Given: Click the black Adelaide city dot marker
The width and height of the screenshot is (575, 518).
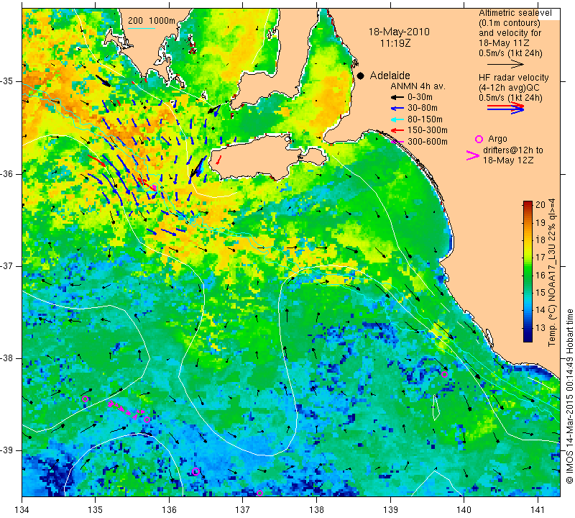Looking at the screenshot, I should tap(361, 76).
